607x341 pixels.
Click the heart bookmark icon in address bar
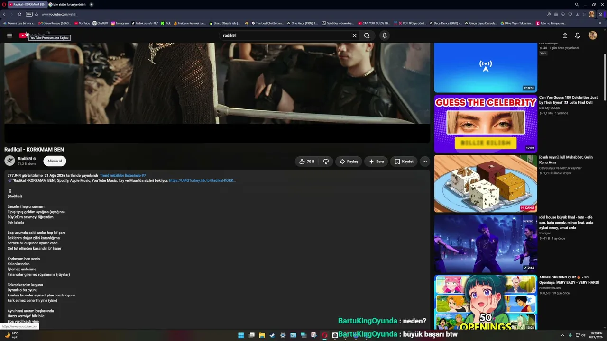pyautogui.click(x=570, y=14)
